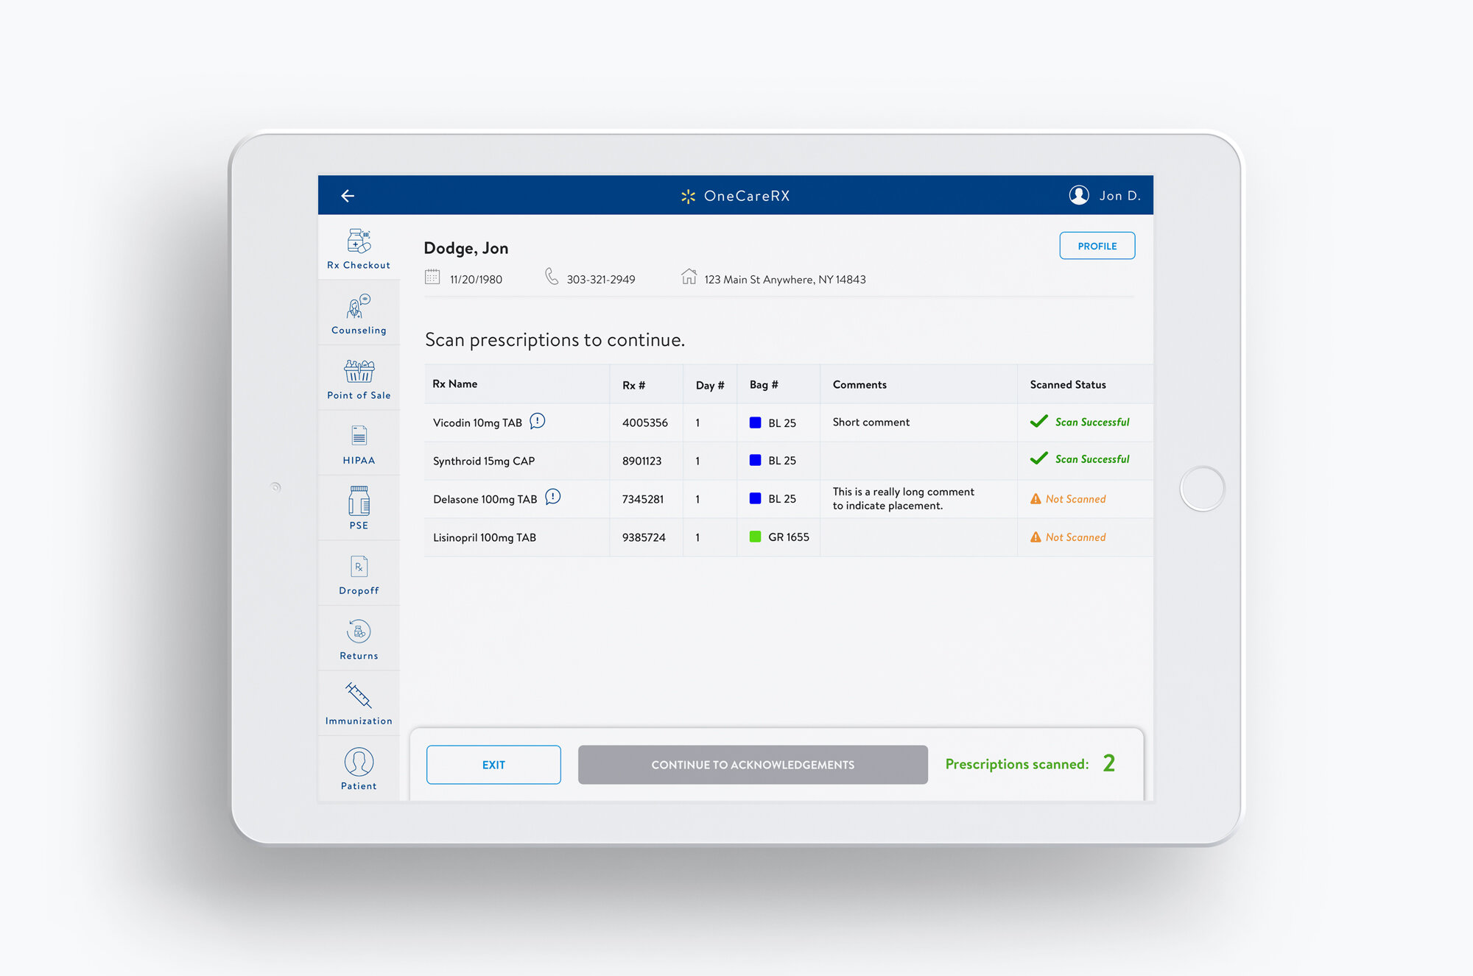This screenshot has height=976, width=1473.
Task: Open the Returns sidebar icon
Action: click(x=359, y=632)
